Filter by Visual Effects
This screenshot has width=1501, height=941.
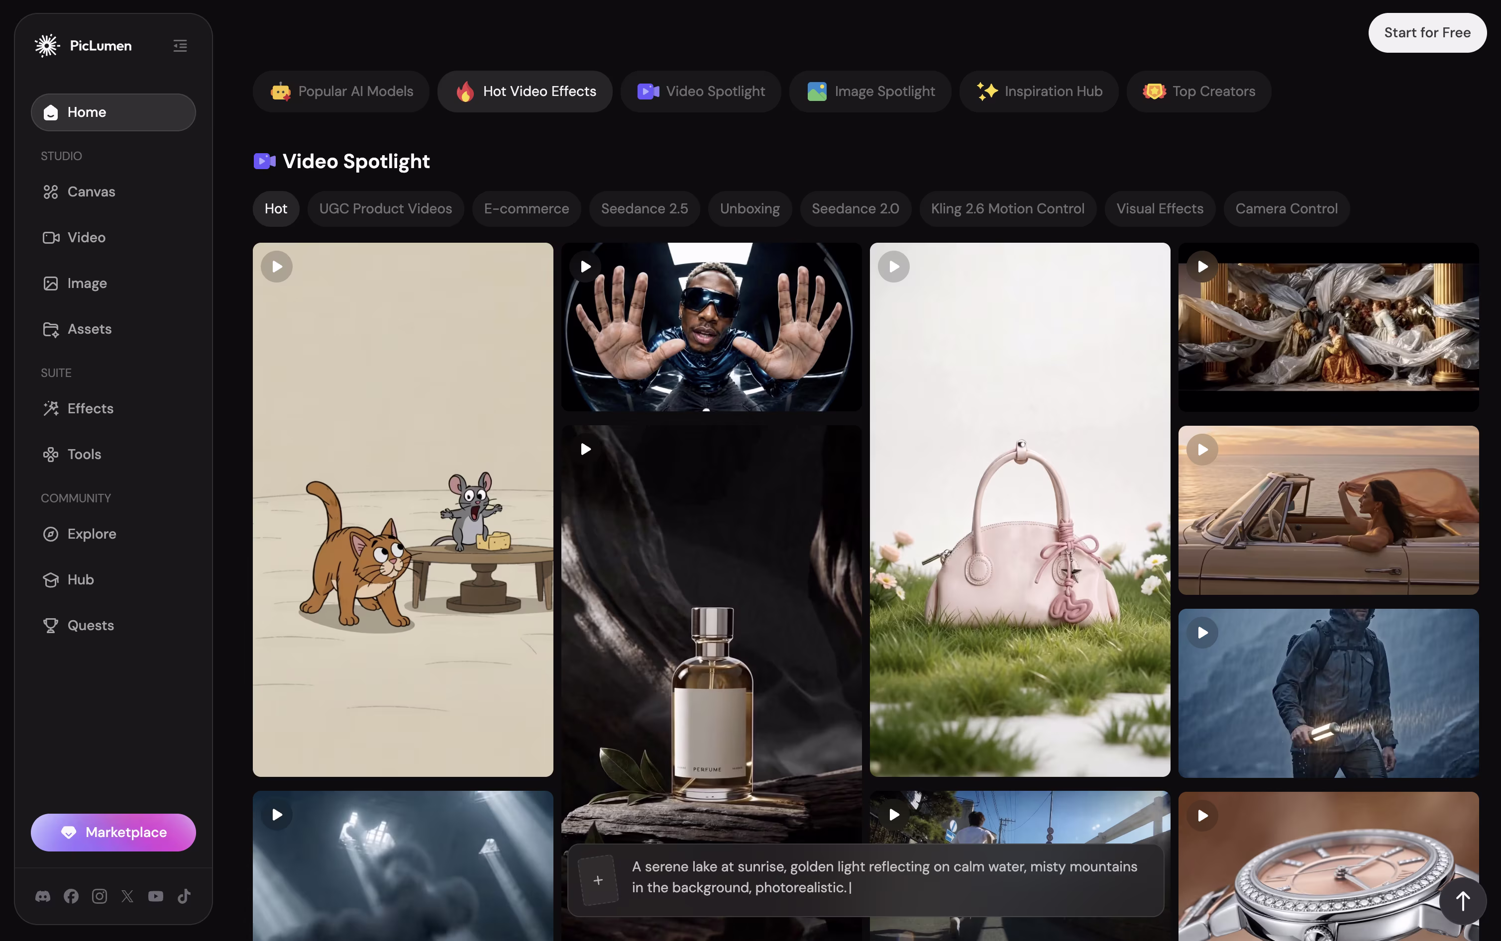1160,208
